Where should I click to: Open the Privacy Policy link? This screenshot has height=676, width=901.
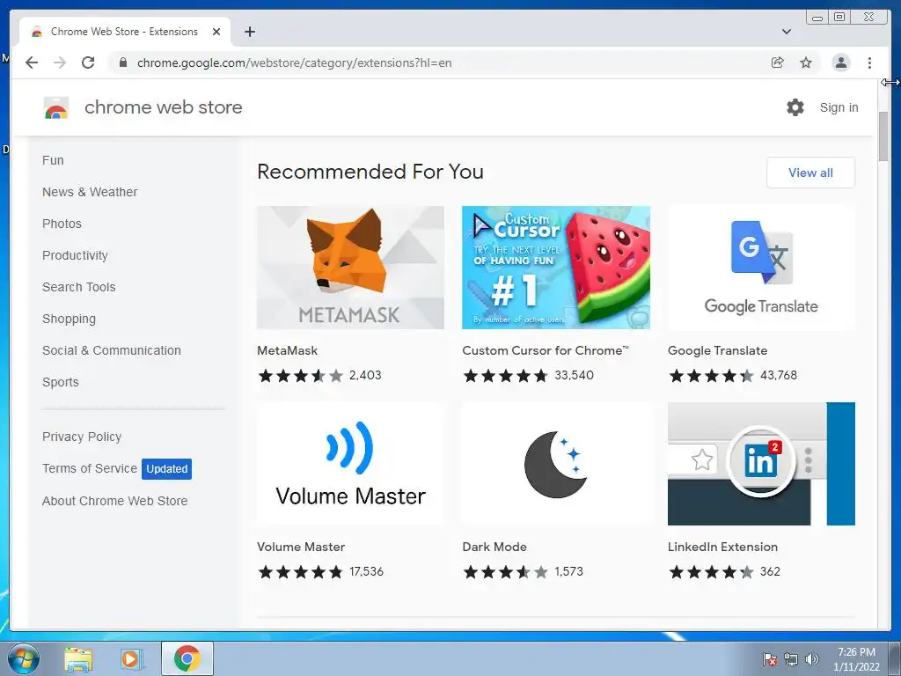(x=82, y=437)
